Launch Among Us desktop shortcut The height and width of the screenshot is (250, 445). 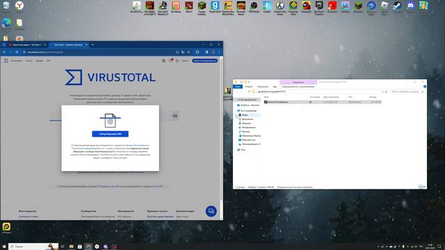pos(306,6)
